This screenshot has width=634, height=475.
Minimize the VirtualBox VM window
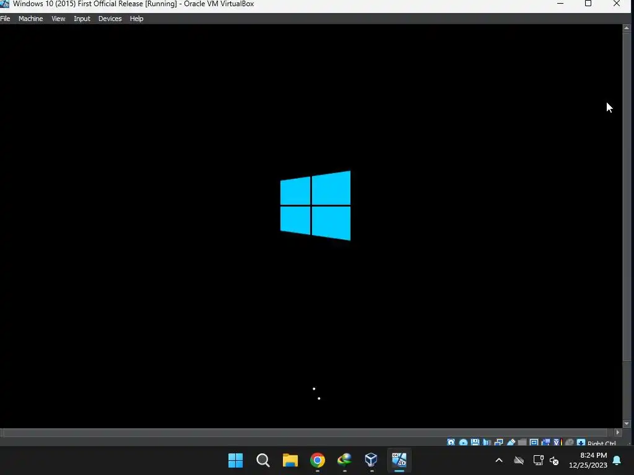tap(560, 4)
